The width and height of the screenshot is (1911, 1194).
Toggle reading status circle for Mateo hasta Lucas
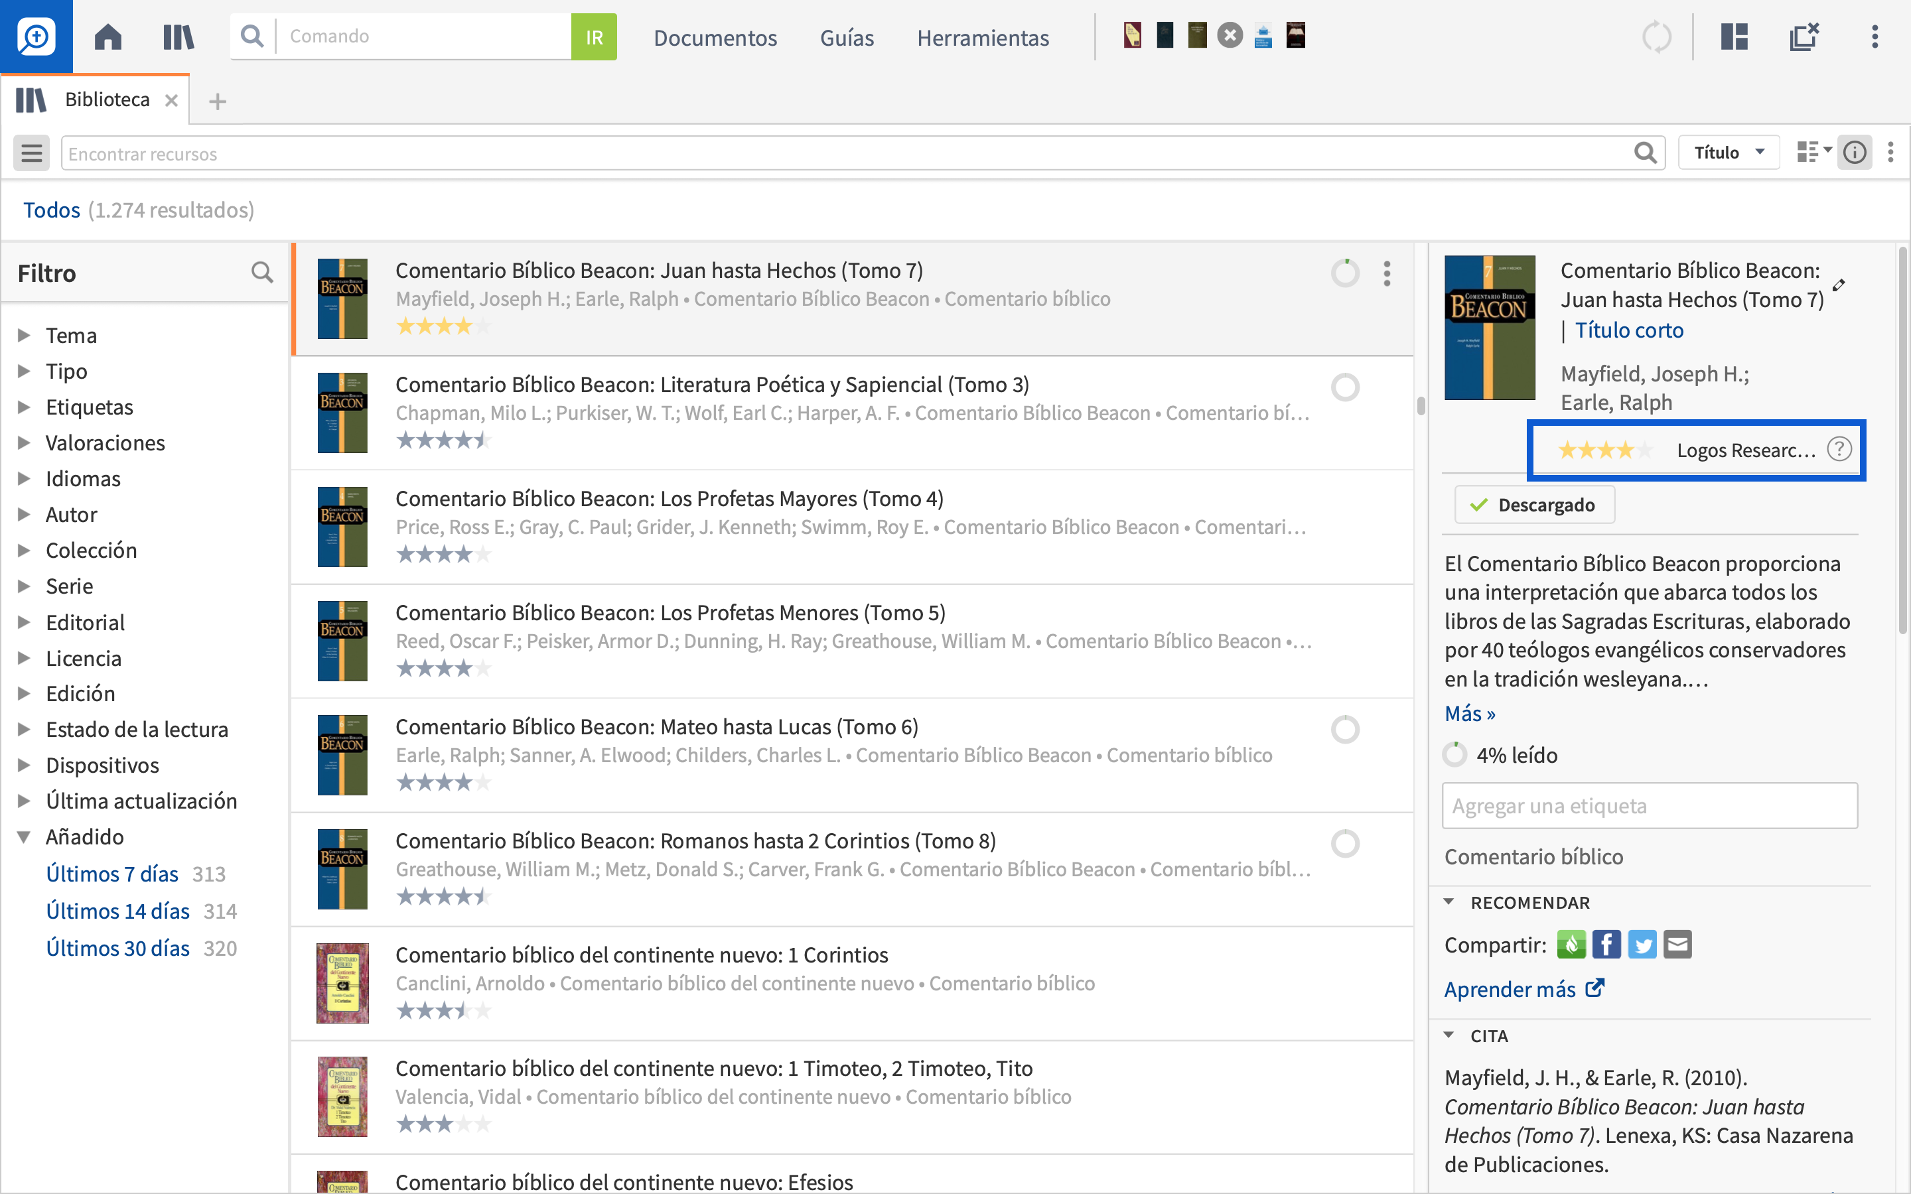(x=1345, y=729)
